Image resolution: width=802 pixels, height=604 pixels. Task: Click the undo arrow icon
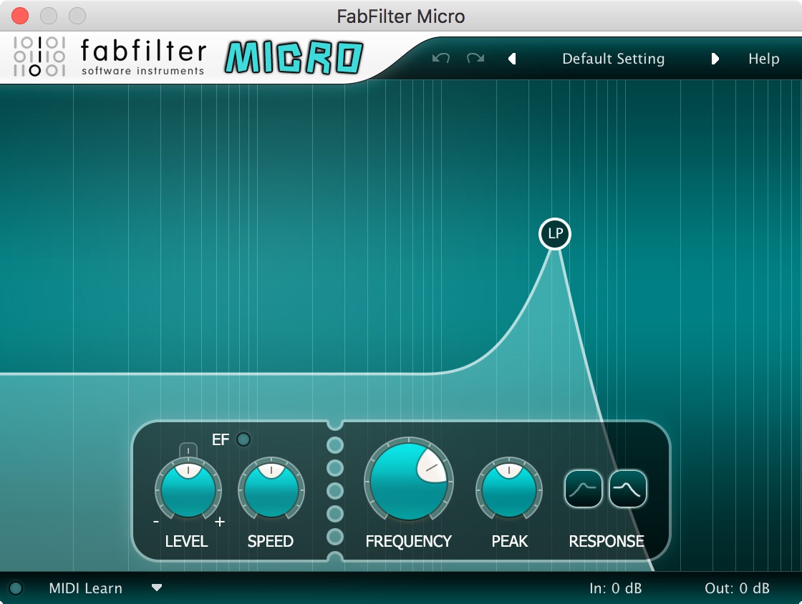(440, 59)
